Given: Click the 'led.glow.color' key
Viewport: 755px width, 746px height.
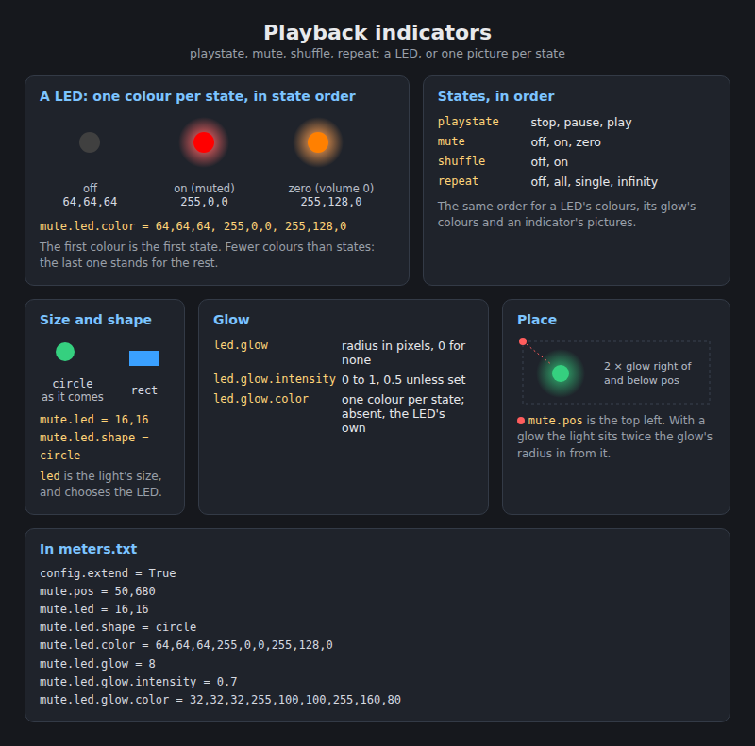Looking at the screenshot, I should [261, 399].
